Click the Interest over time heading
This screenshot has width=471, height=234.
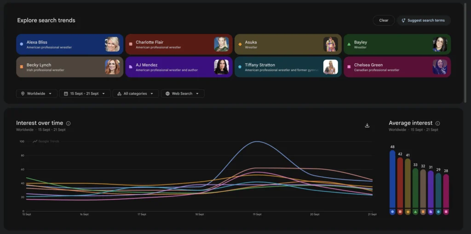click(40, 123)
